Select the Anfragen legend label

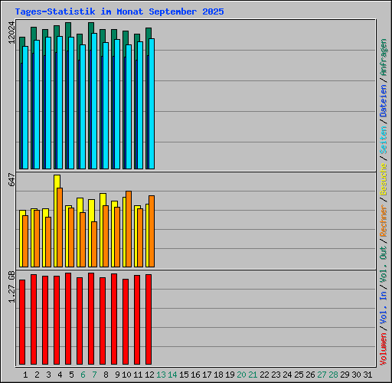coord(384,57)
